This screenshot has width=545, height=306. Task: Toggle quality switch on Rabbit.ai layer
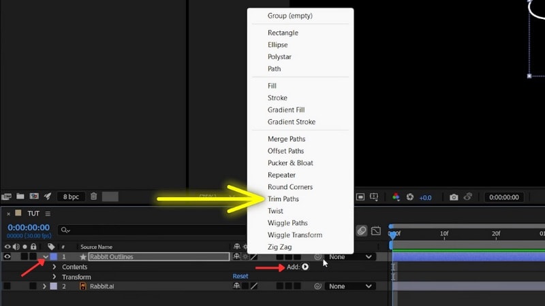pos(254,286)
